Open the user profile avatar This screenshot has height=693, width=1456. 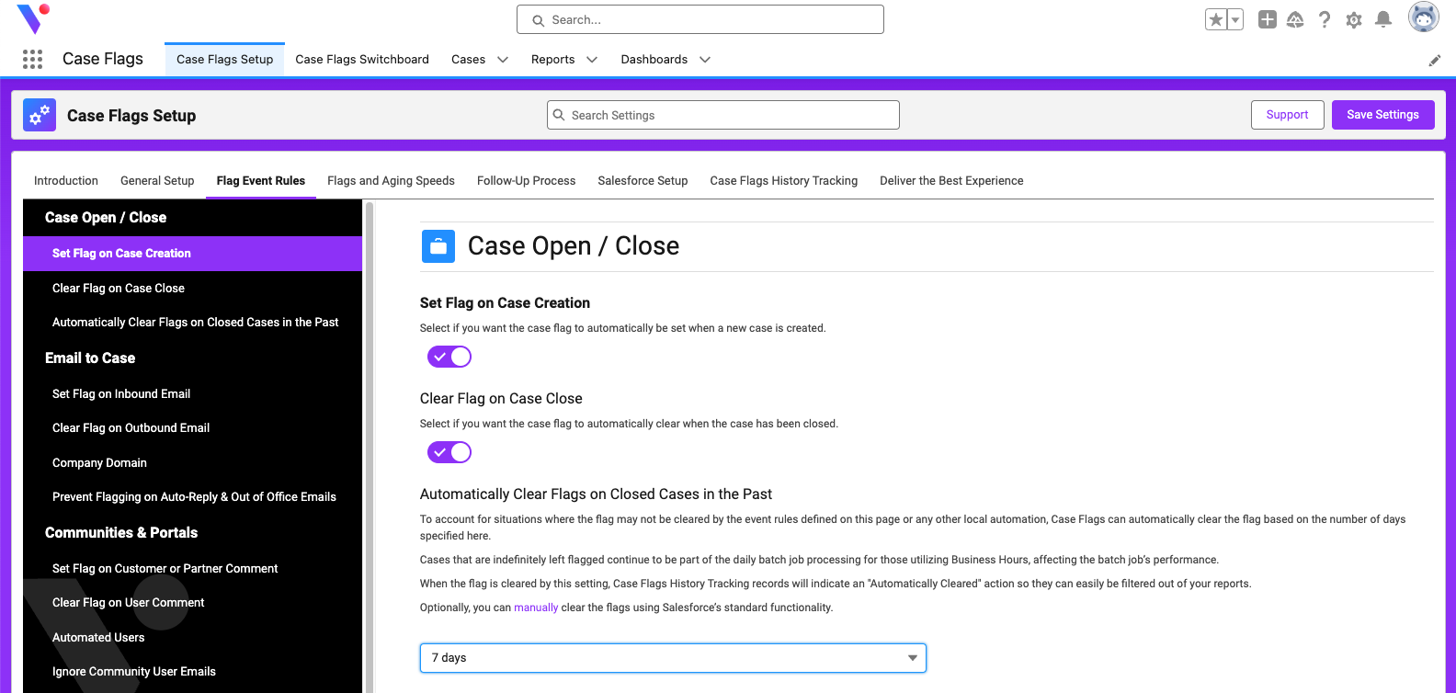pos(1424,17)
